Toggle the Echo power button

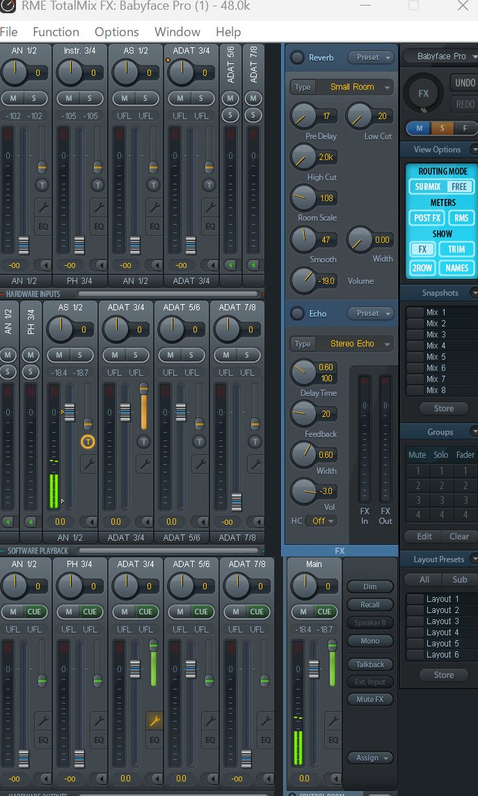click(297, 313)
